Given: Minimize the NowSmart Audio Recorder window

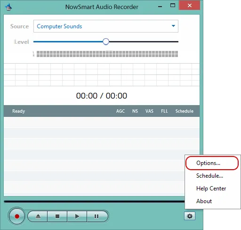Looking at the screenshot, I should tap(160, 7).
